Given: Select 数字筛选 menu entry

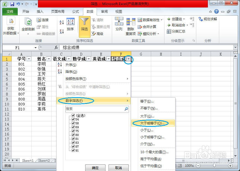Looking at the screenshot, I should (x=93, y=101).
